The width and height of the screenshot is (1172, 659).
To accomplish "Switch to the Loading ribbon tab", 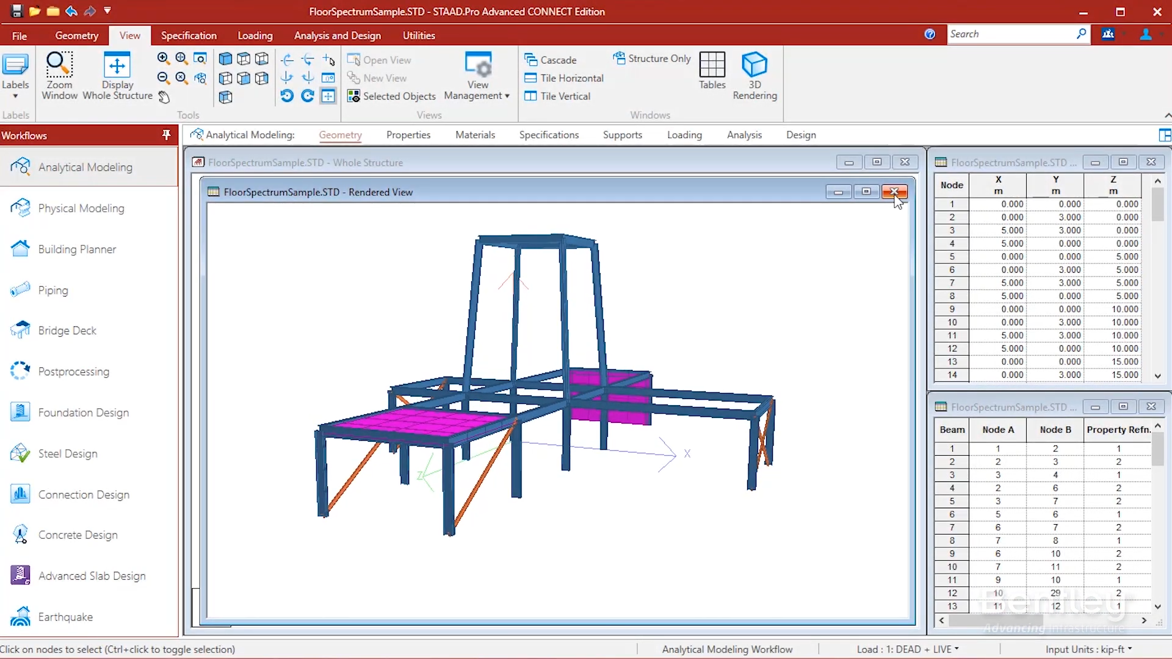I will (x=255, y=35).
